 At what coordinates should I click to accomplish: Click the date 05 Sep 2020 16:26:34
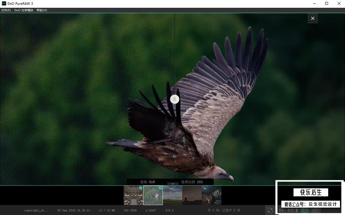(x=74, y=210)
